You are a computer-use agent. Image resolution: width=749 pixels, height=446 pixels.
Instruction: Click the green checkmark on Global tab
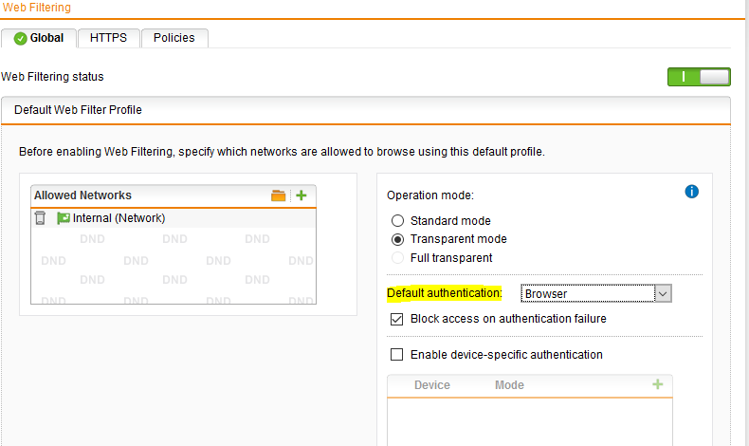pyautogui.click(x=20, y=38)
